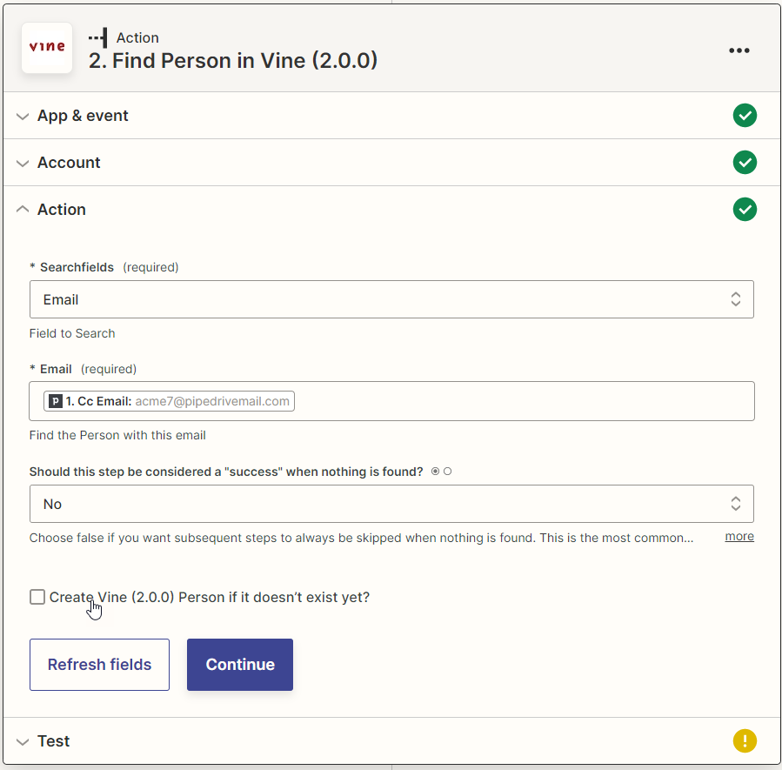
Task: Open the success dropdown showing No
Action: pos(391,504)
